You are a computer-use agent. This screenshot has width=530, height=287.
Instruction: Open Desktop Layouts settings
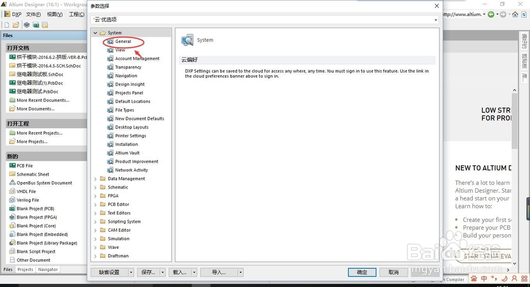[x=131, y=127]
